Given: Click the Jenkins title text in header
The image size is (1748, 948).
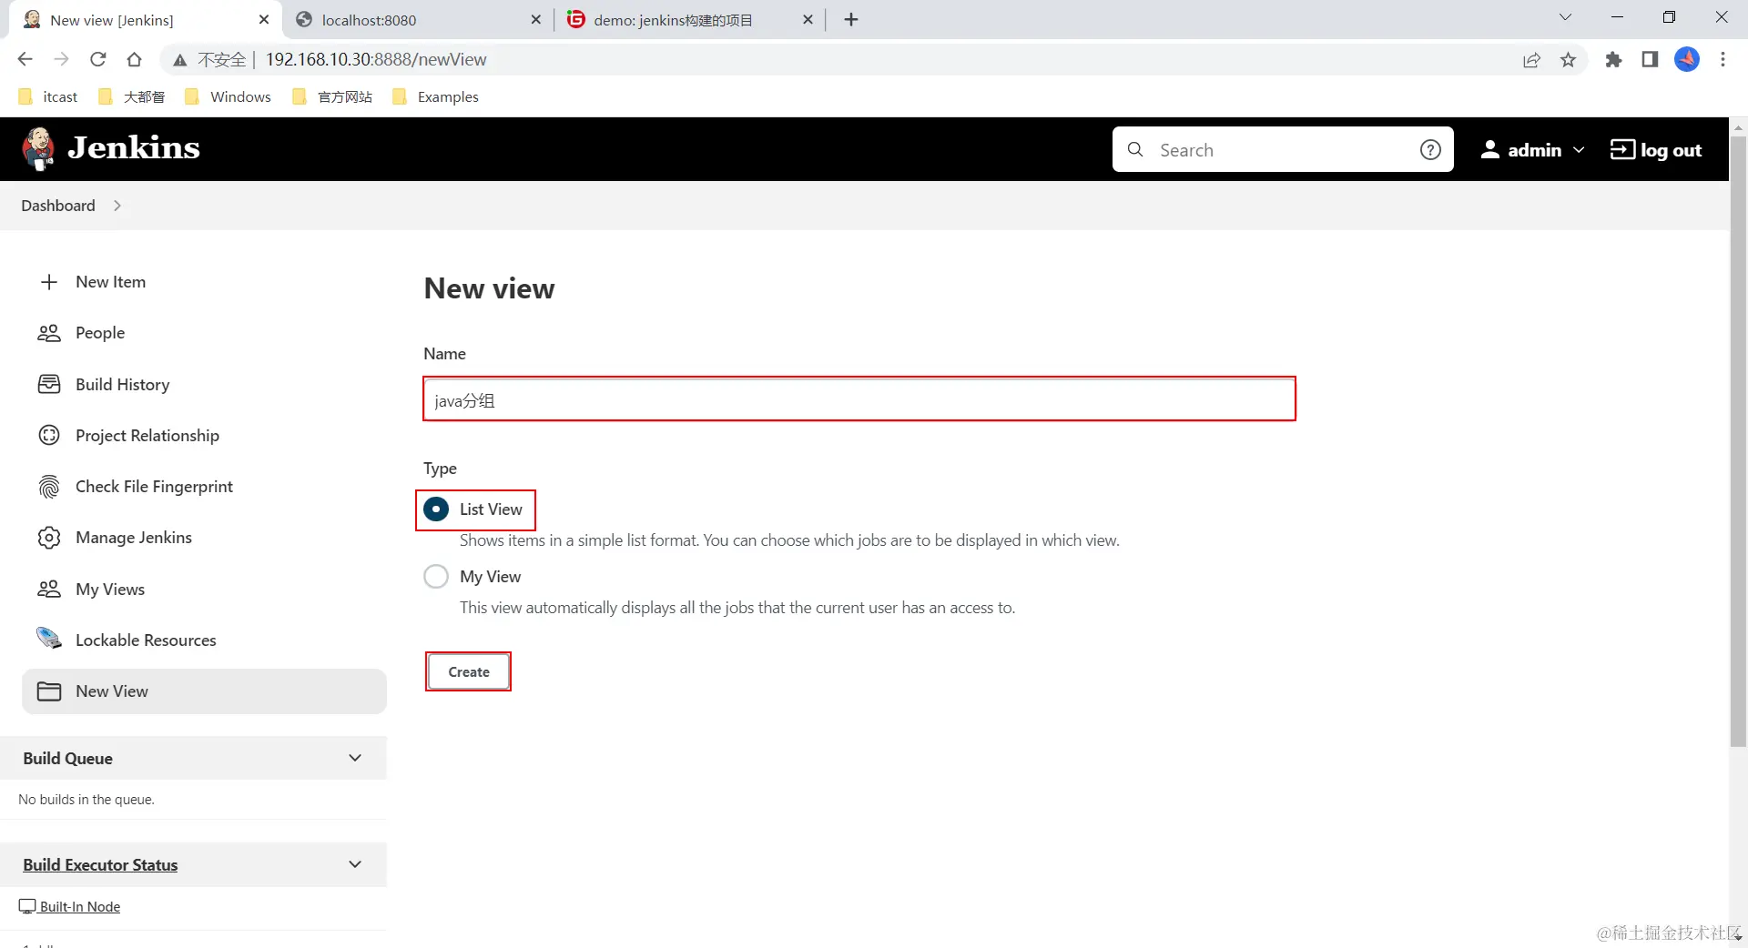Looking at the screenshot, I should pos(134,147).
